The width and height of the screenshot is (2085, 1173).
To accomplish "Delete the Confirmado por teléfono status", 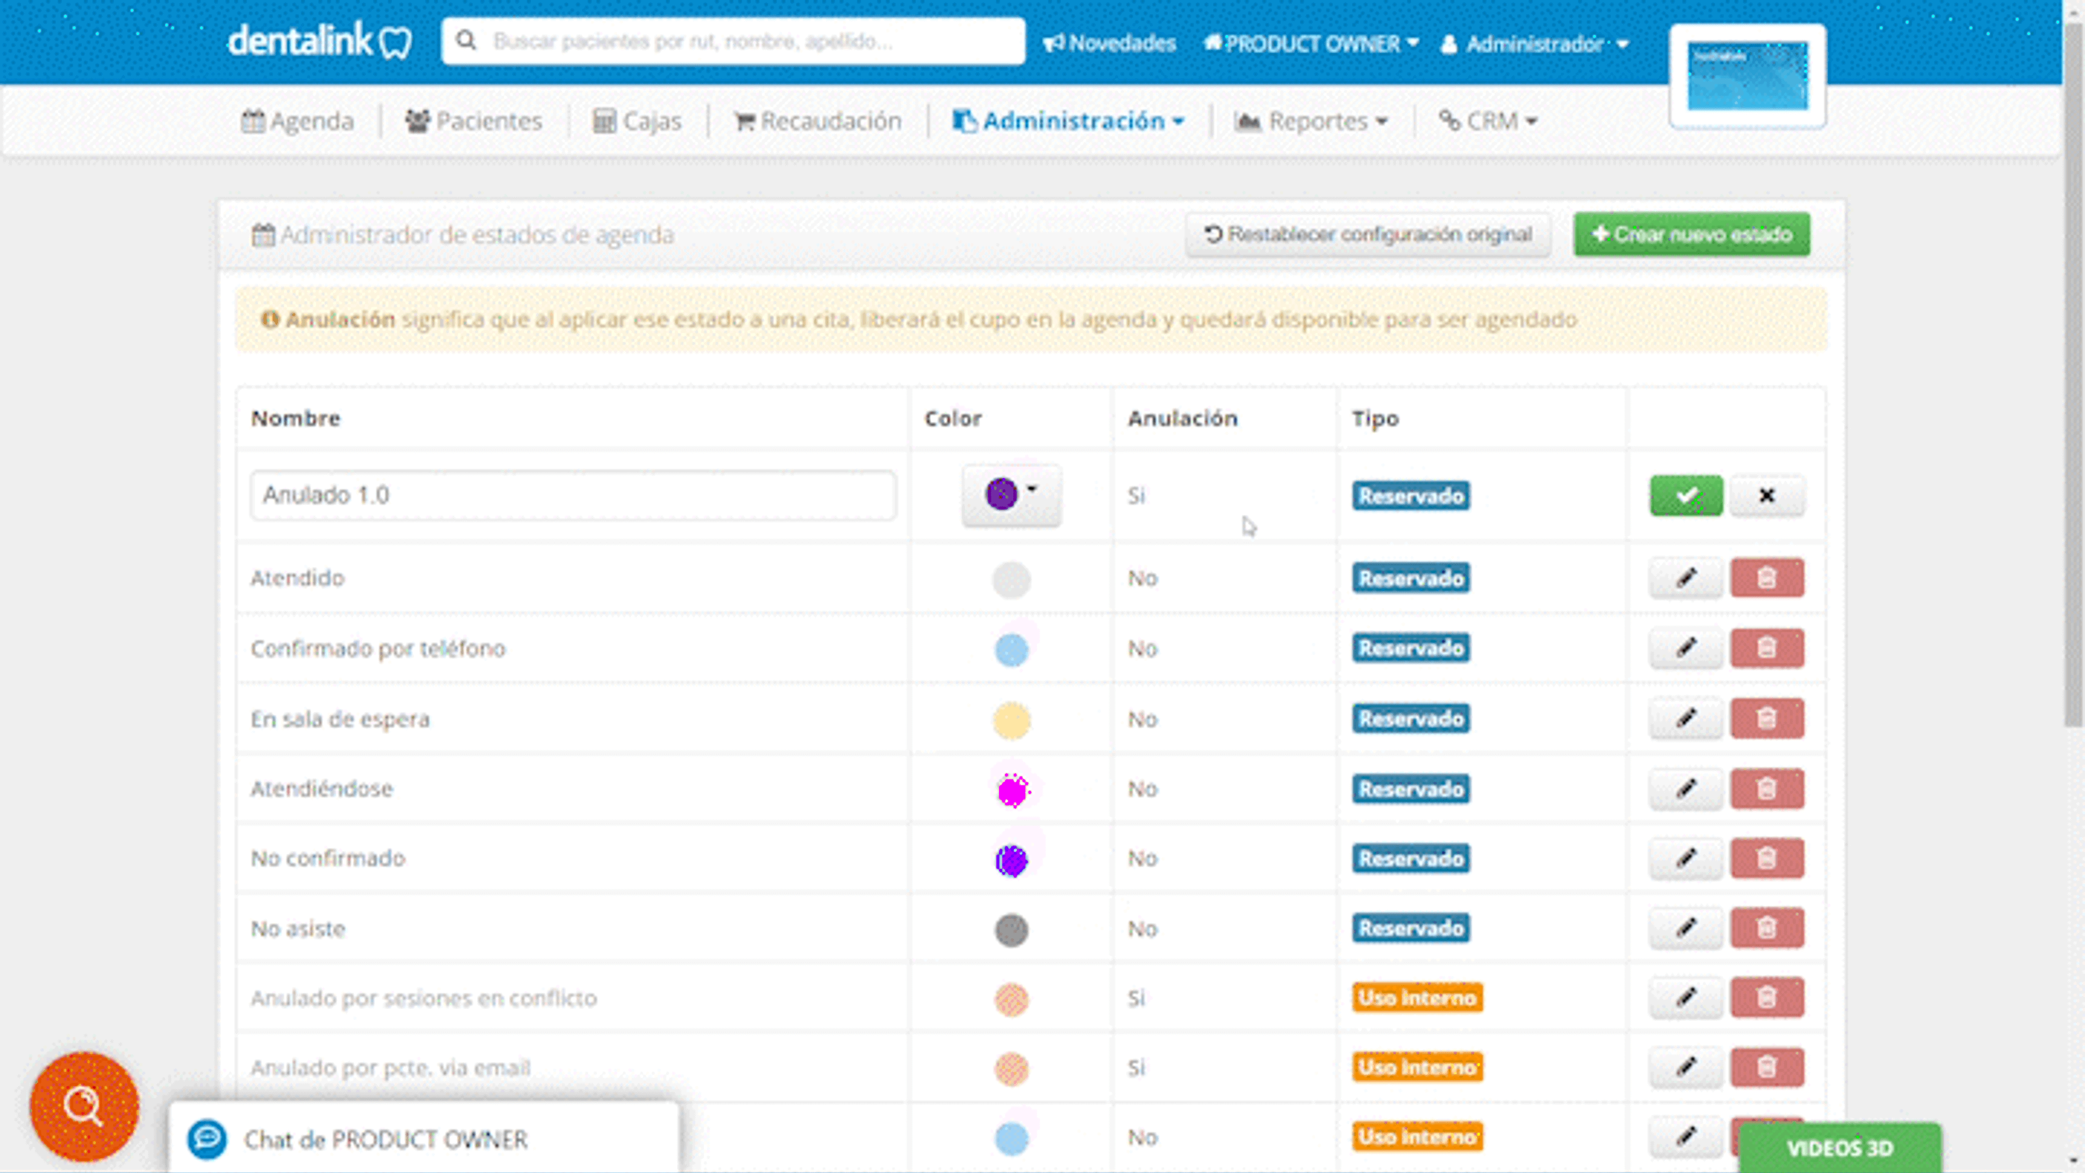I will coord(1767,648).
